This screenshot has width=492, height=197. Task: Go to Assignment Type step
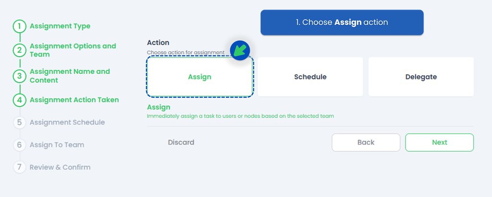click(x=60, y=26)
